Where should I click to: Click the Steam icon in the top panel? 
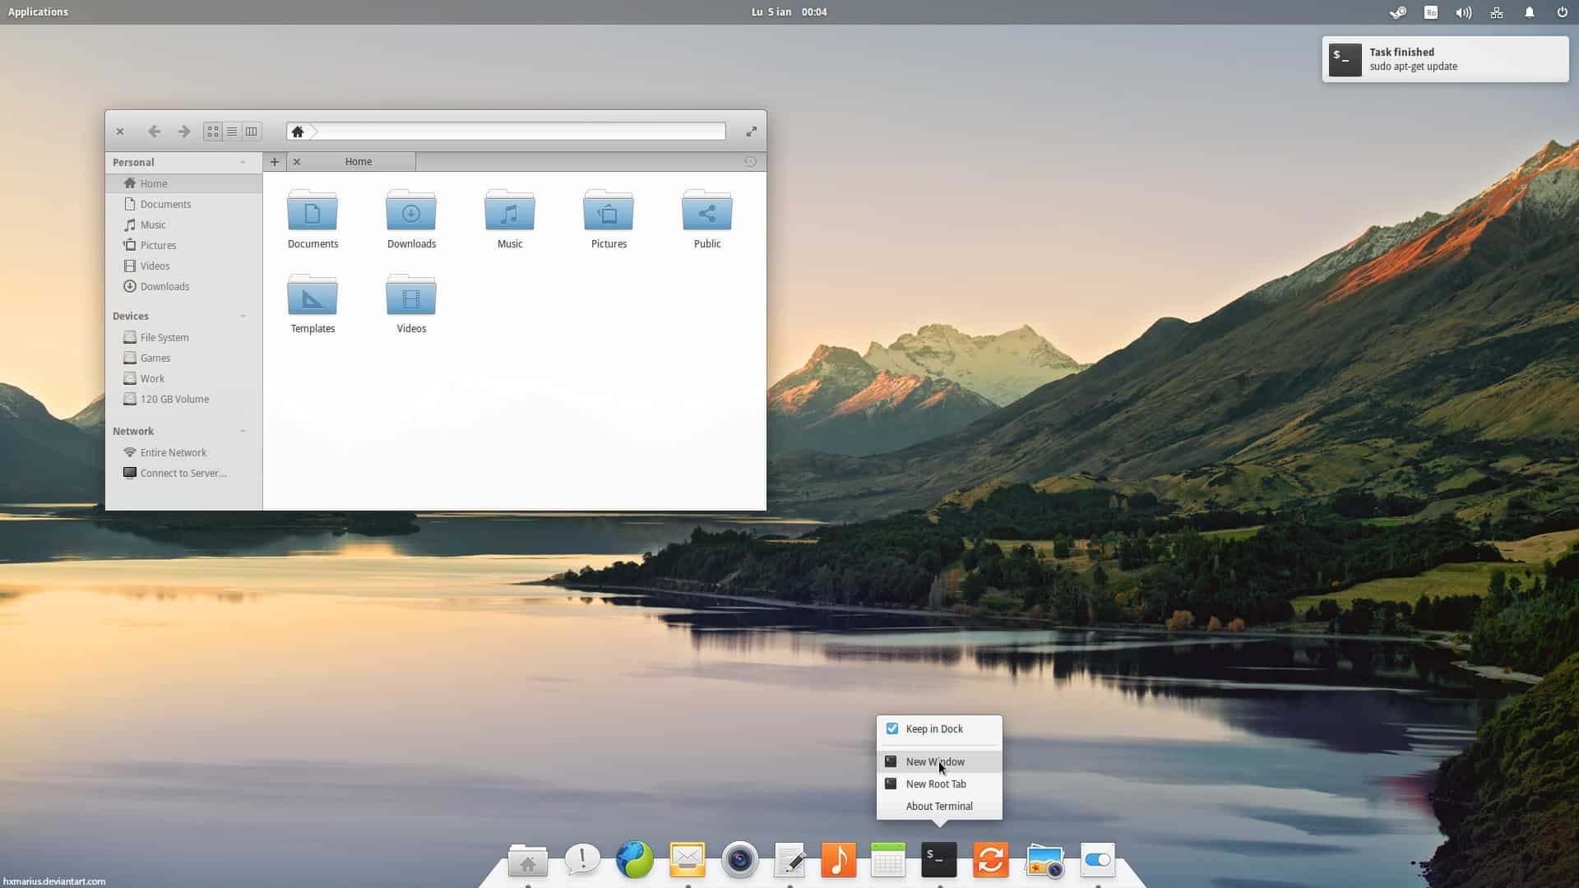coord(1398,12)
